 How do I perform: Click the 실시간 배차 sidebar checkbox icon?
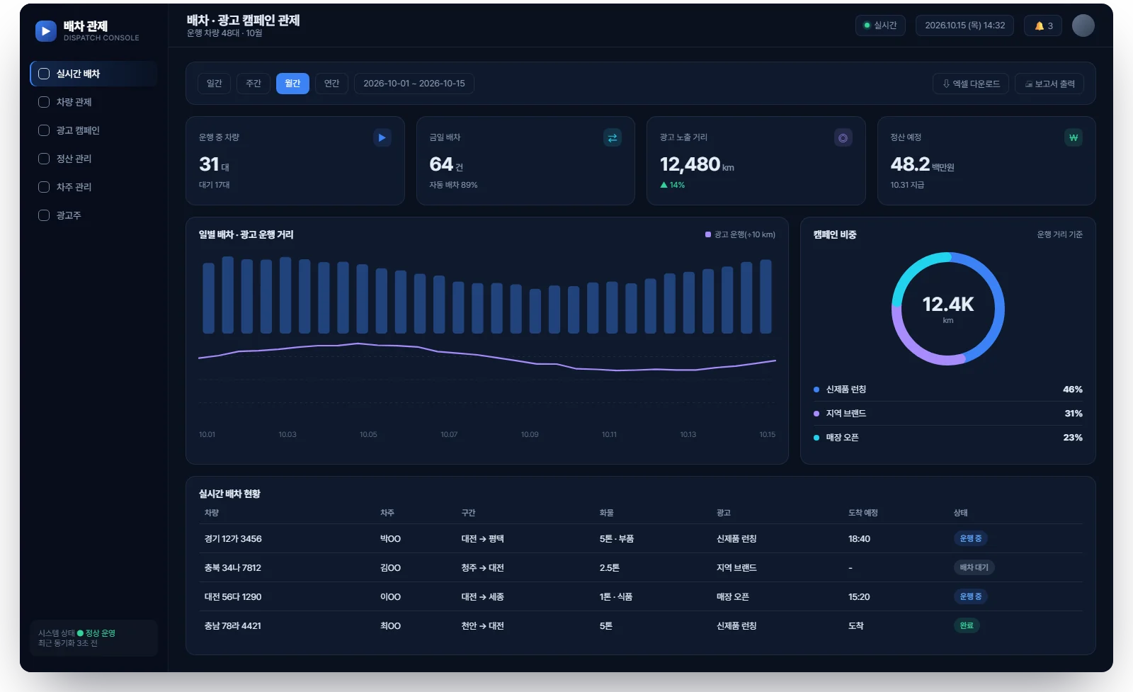[44, 74]
